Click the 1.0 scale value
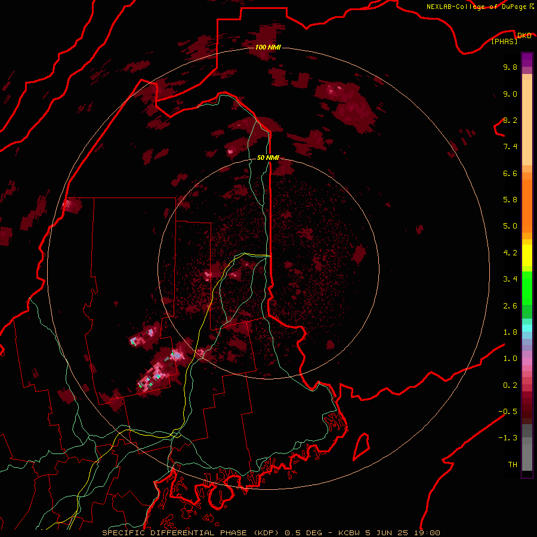The height and width of the screenshot is (537, 537). [x=510, y=358]
